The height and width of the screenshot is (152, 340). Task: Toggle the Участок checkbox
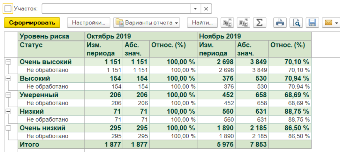(x=8, y=9)
